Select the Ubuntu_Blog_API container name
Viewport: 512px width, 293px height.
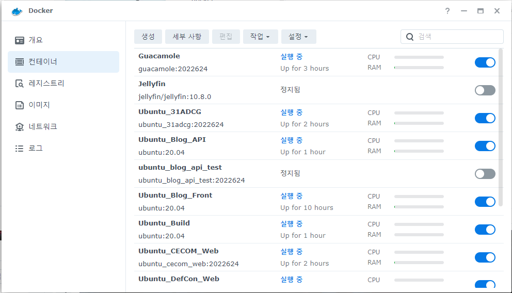coord(172,140)
